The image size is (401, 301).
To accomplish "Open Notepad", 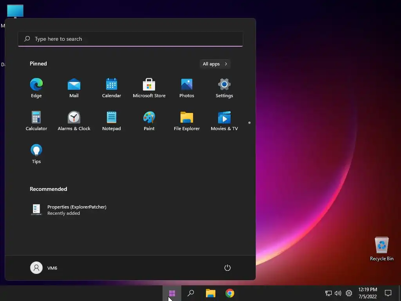I will [112, 121].
